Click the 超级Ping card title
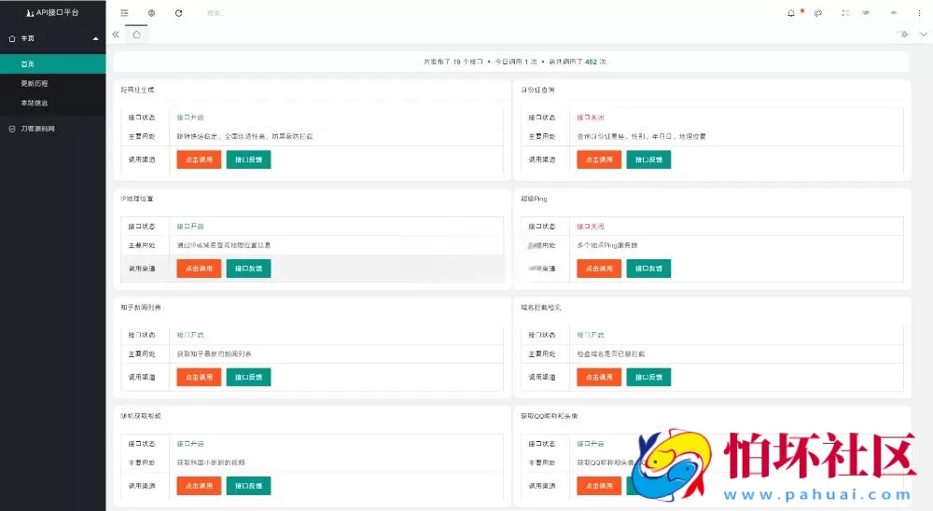This screenshot has width=933, height=511. 534,199
